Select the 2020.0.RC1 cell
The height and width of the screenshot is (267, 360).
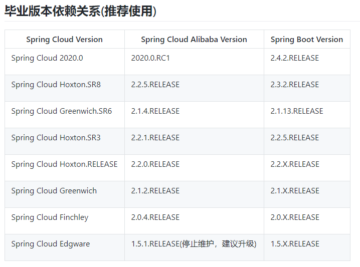click(x=194, y=62)
